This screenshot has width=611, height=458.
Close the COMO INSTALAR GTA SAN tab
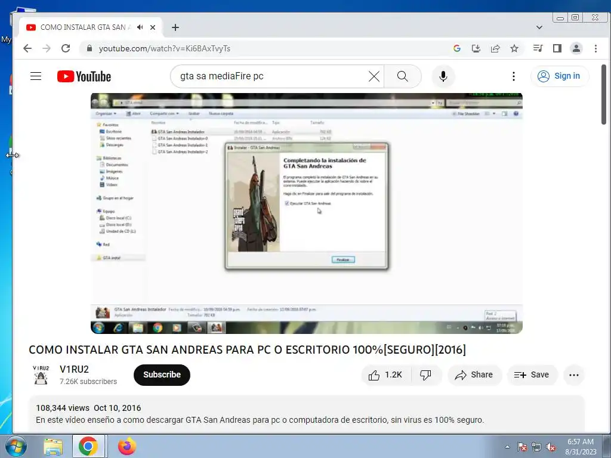pos(153,27)
